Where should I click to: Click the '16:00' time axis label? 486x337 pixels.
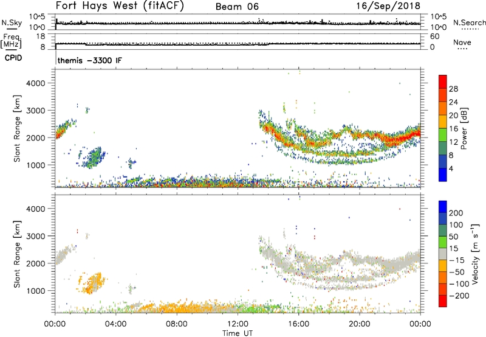coord(298,324)
